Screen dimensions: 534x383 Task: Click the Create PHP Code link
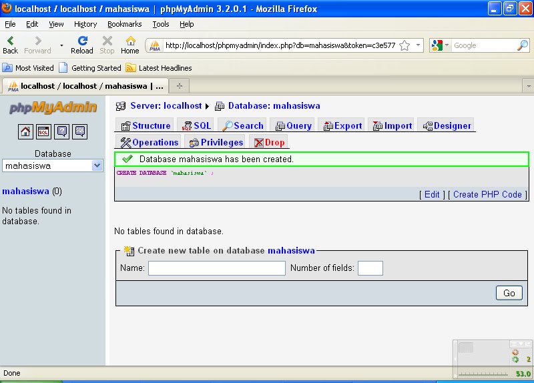487,194
